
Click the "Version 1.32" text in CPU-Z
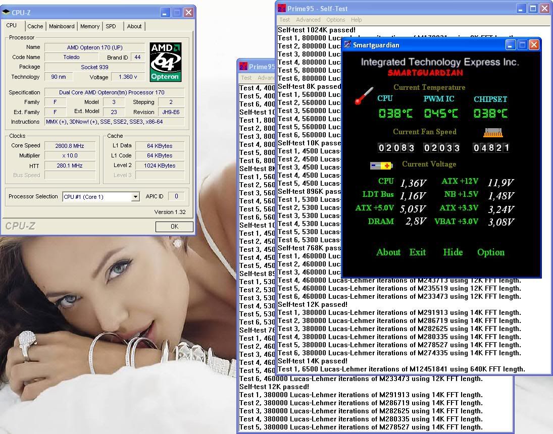click(x=170, y=212)
